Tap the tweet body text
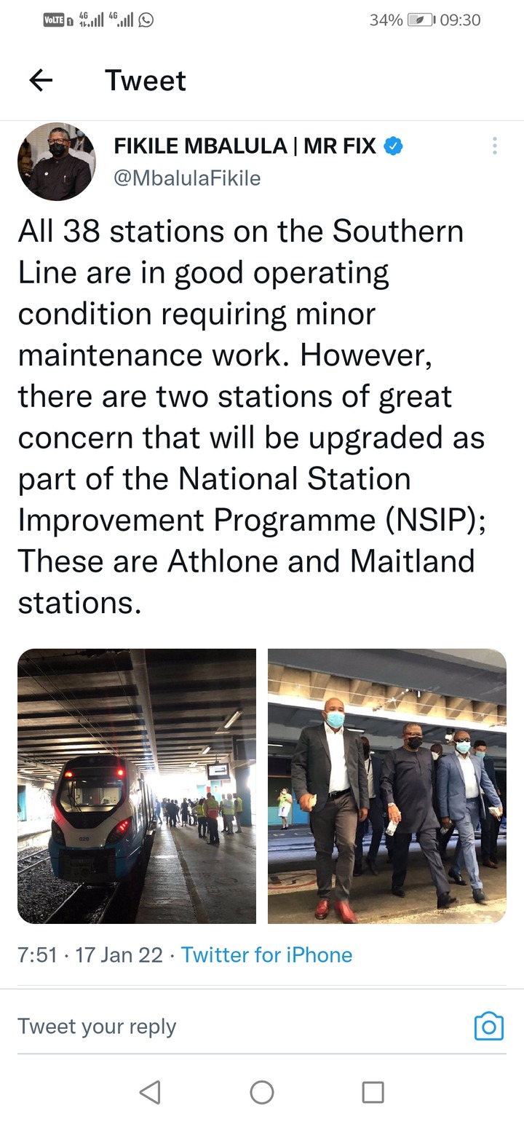 tap(252, 416)
